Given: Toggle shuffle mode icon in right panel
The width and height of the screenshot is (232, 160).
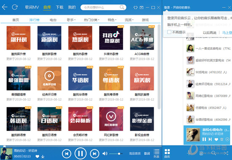Looking at the screenshot, I should pyautogui.click(x=226, y=153).
